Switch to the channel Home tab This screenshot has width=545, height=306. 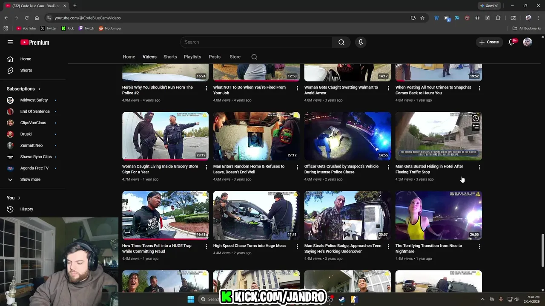pyautogui.click(x=129, y=57)
